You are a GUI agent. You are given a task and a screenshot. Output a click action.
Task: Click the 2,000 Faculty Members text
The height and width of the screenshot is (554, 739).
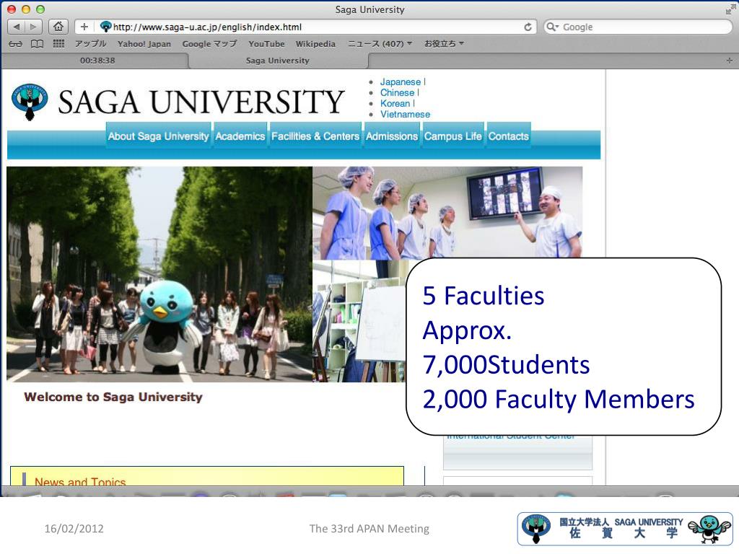[559, 400]
